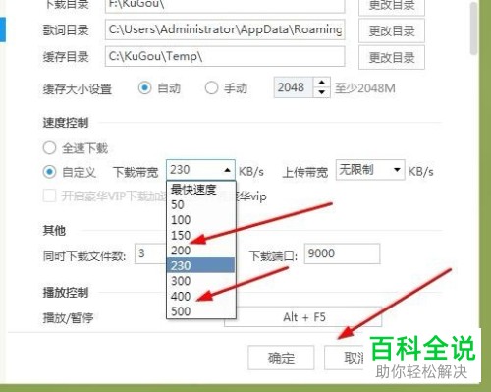491x392 pixels.
Task: Select the 自定义 speed radio button
Action: [x=49, y=172]
